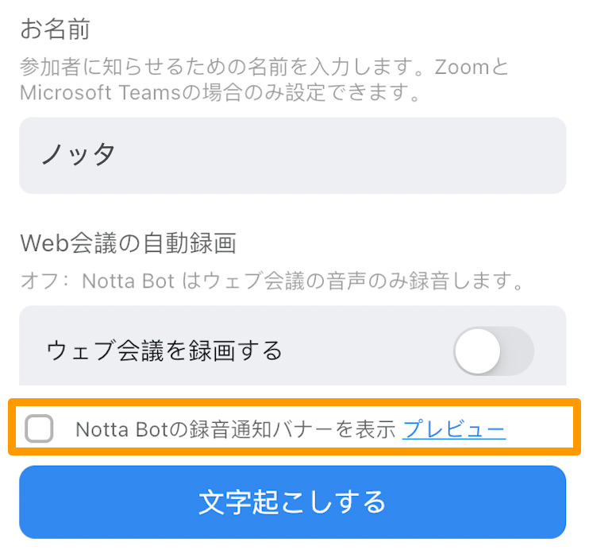Select the Notta Botの録音通知バナーを表示 label text
The height and width of the screenshot is (558, 589).
pyautogui.click(x=236, y=429)
